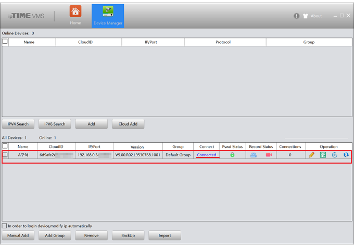Select the A구역 device name cell
This screenshot has height=247, width=354.
coord(23,155)
